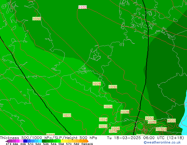Click the 1022 label directly below 1024
The height and width of the screenshot is (145, 187).
point(103,126)
